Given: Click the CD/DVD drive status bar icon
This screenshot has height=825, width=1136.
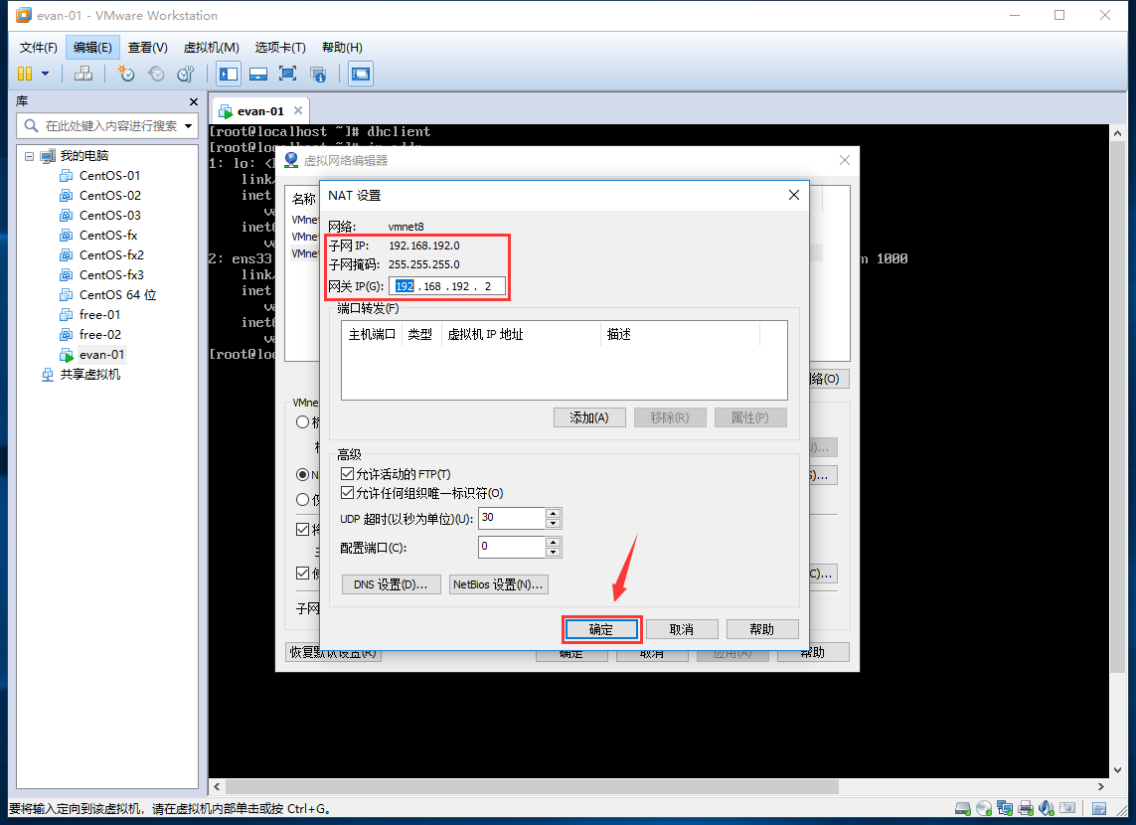Looking at the screenshot, I should pos(984,808).
